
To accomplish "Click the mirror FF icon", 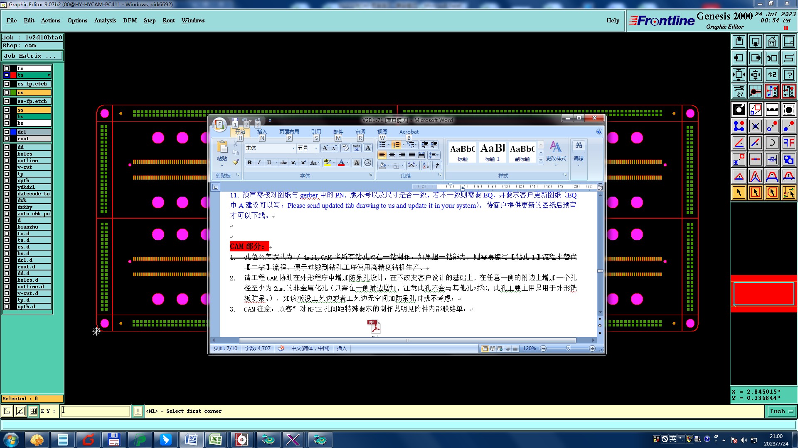I will pyautogui.click(x=788, y=143).
